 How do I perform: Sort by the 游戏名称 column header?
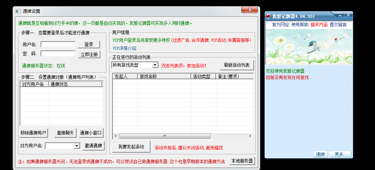[x=164, y=76]
